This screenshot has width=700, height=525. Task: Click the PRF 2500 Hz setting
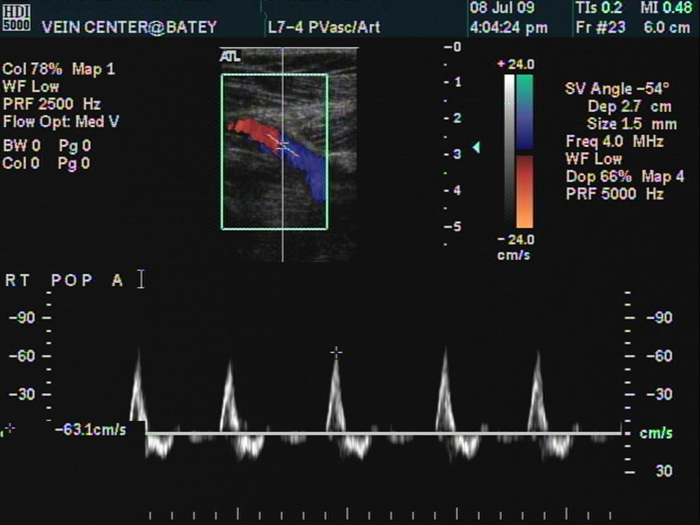(52, 104)
